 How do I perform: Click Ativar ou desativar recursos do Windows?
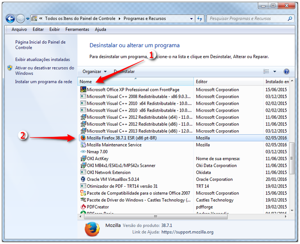point(45,70)
